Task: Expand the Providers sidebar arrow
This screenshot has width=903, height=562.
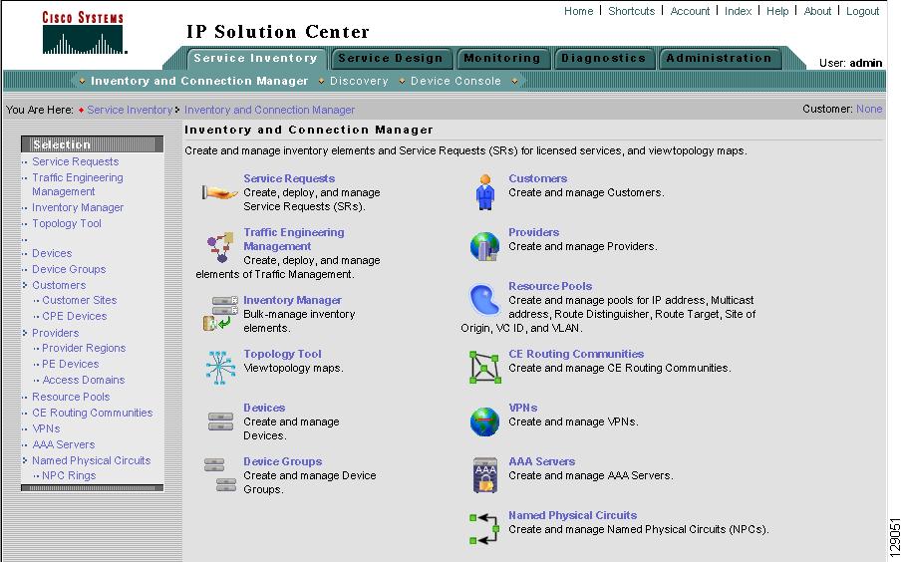Action: pos(25,333)
